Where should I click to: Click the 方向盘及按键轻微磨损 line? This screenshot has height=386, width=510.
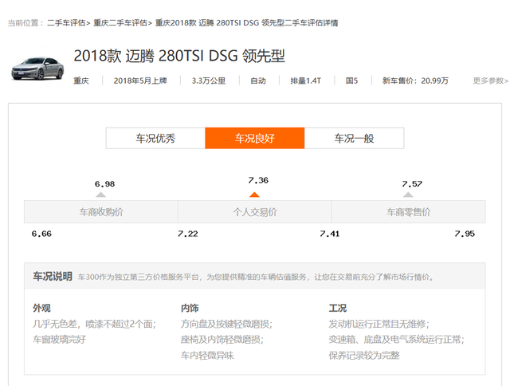pos(226,324)
